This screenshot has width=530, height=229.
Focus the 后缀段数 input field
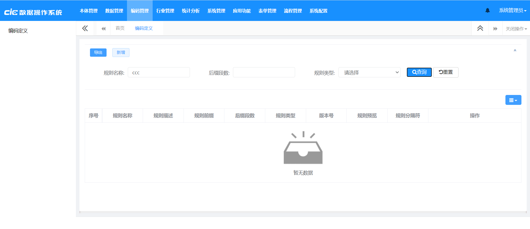[x=264, y=72]
